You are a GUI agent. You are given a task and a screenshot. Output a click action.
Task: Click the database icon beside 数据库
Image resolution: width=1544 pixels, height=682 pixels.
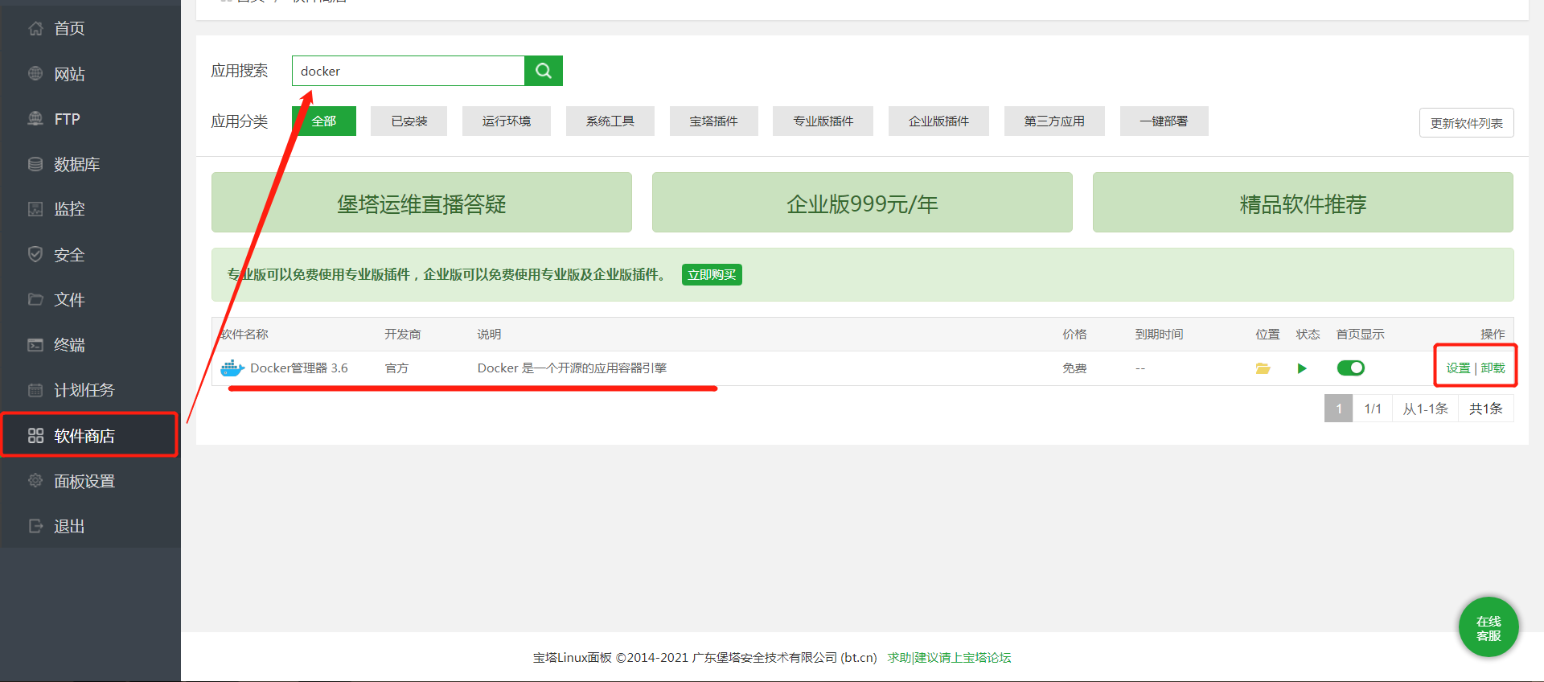[x=35, y=164]
